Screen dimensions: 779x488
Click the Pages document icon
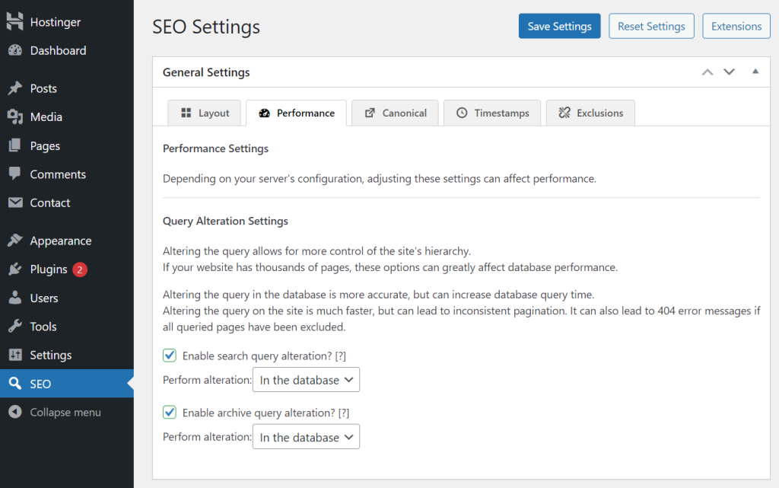(x=17, y=145)
